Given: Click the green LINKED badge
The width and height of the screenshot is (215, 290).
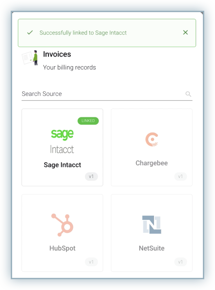Looking at the screenshot, I should pos(88,121).
